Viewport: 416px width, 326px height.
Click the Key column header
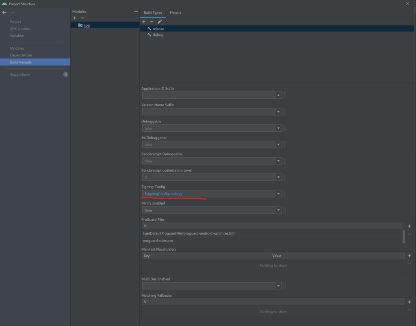click(206, 256)
